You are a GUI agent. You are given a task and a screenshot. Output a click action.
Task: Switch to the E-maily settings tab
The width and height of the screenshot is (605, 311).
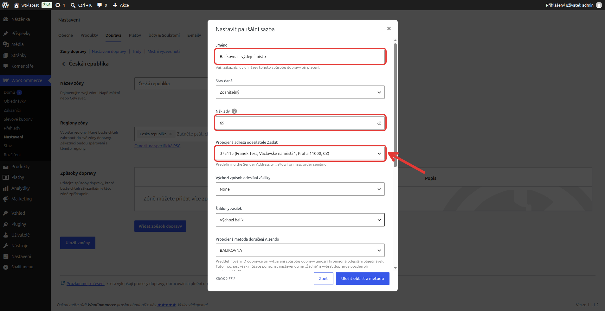coord(194,35)
